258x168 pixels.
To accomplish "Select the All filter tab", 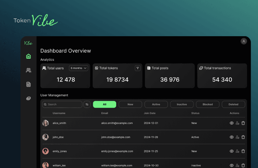I will (105, 104).
